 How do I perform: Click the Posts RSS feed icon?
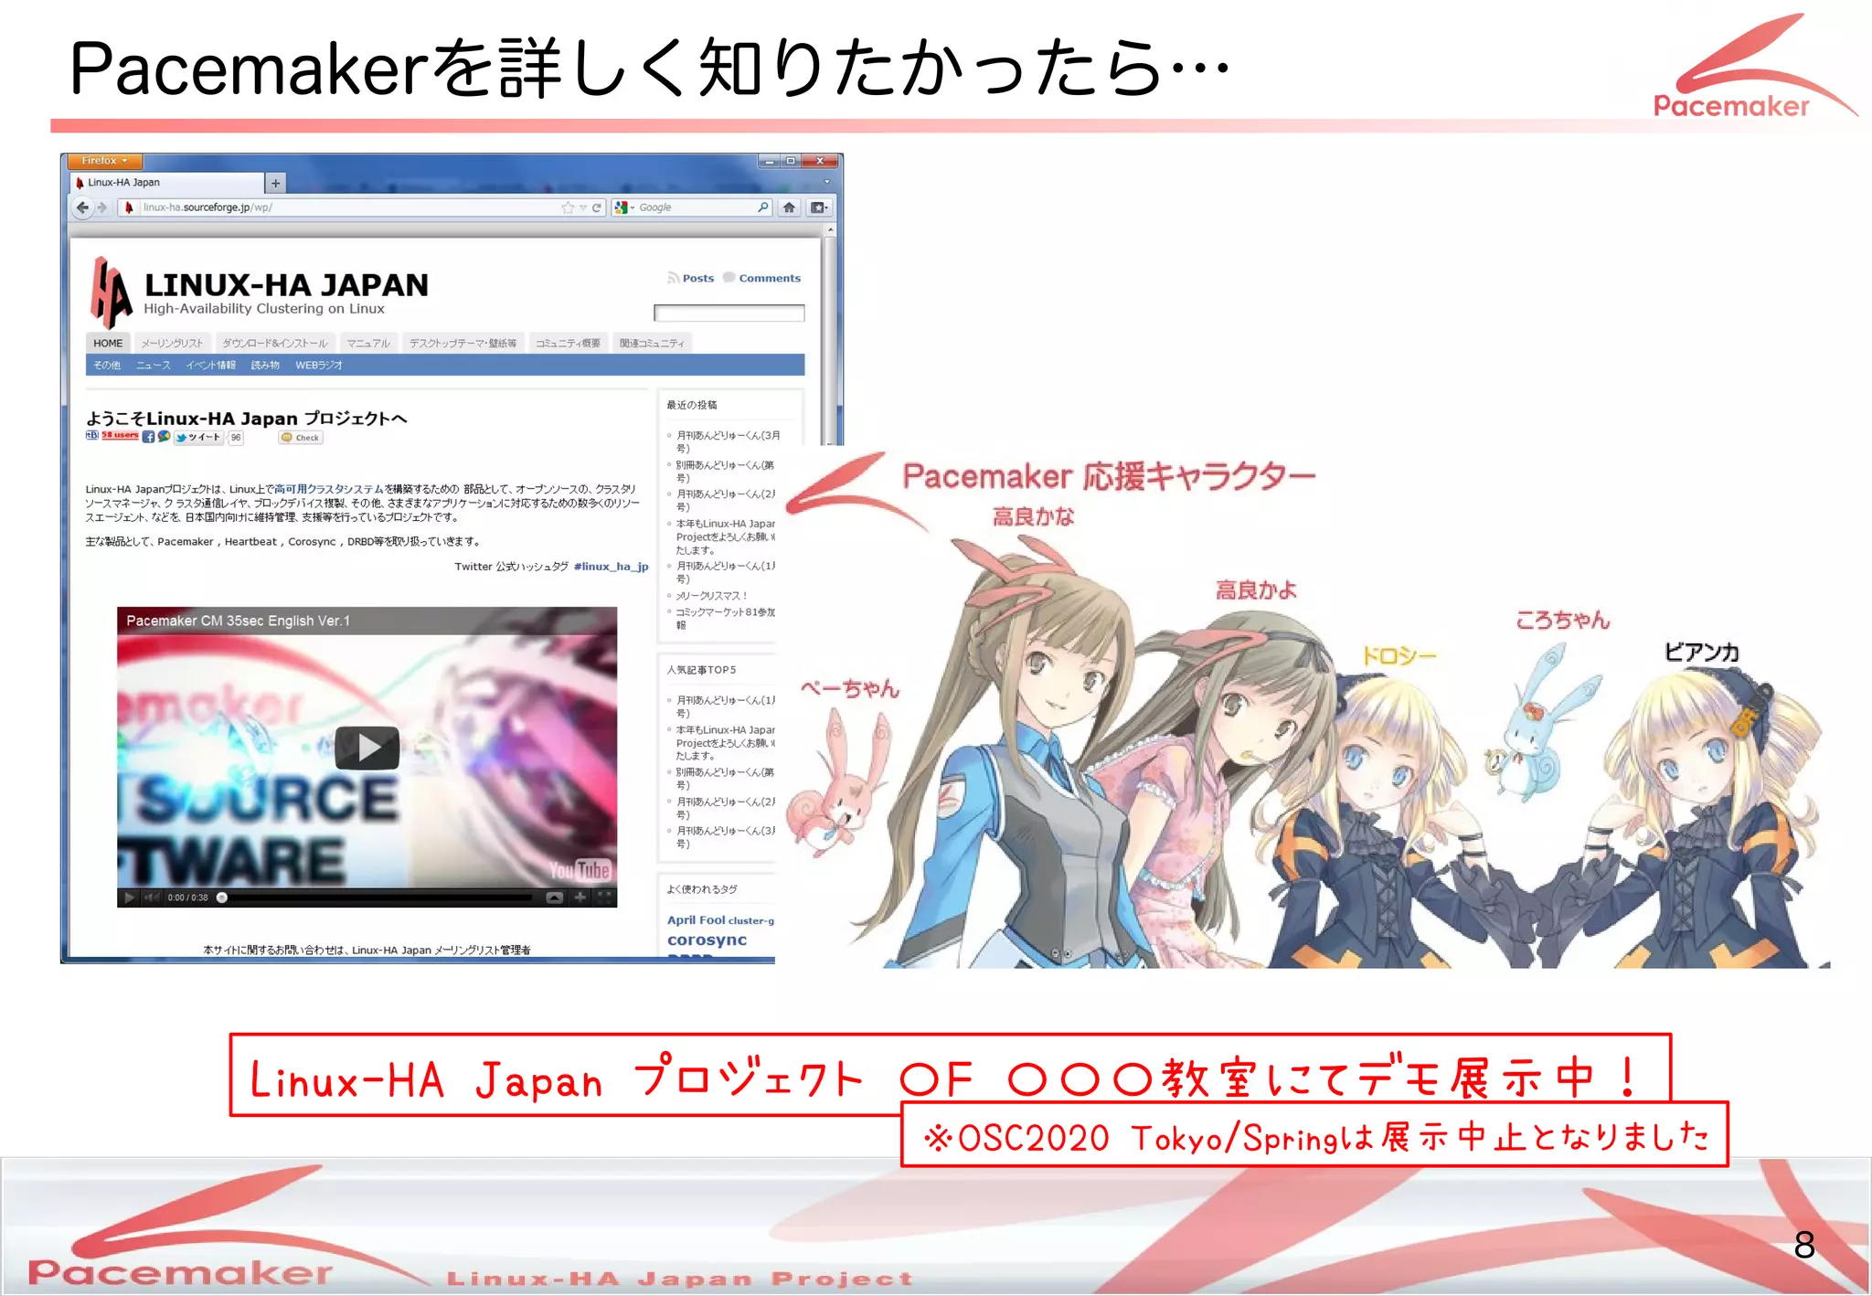tap(673, 278)
